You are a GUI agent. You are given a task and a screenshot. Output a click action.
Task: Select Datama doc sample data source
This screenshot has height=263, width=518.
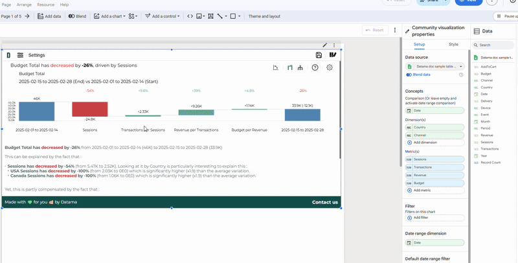click(x=494, y=58)
